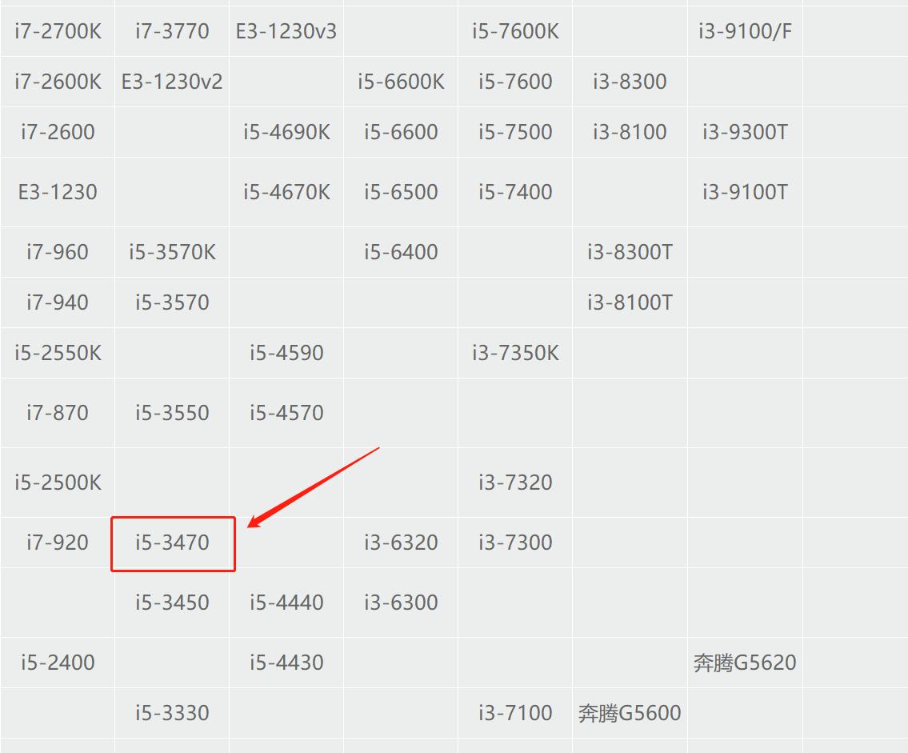Click the E3-1230v3 entry
The image size is (908, 753).
[286, 31]
